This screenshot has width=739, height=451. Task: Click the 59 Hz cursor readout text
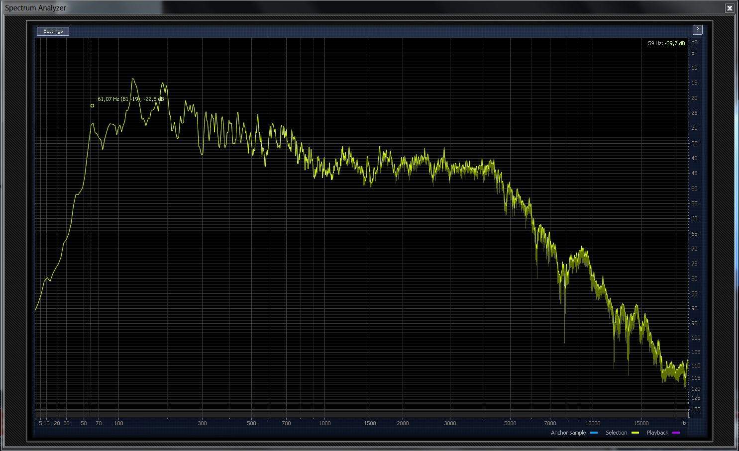point(666,43)
